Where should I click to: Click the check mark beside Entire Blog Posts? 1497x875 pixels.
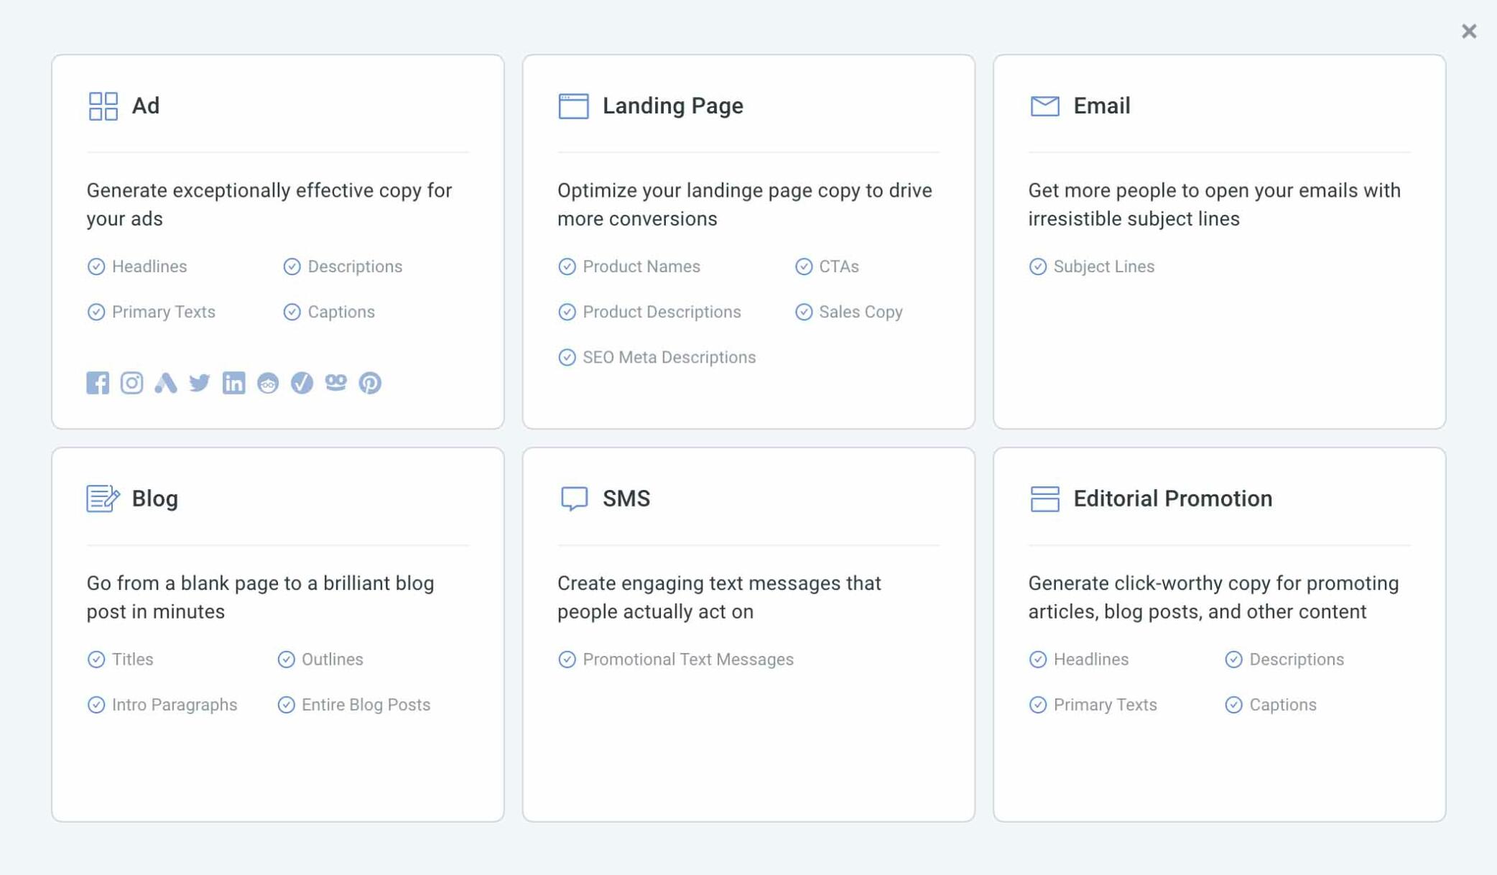pos(286,705)
